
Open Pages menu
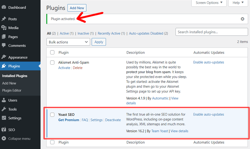(x=13, y=37)
